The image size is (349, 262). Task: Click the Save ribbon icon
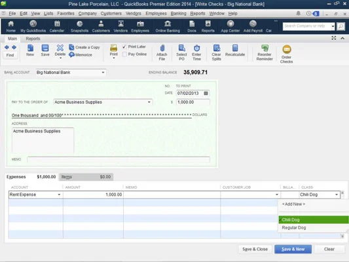[45, 50]
